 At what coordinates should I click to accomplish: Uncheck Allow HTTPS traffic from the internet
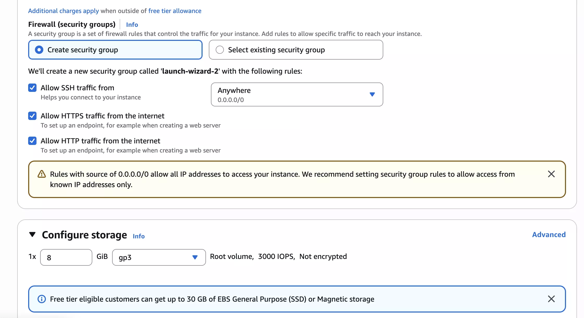pyautogui.click(x=32, y=116)
